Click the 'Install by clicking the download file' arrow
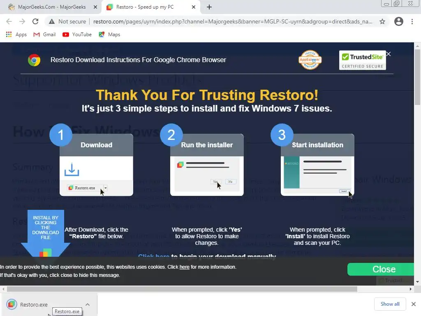The width and height of the screenshot is (421, 316). [x=46, y=233]
